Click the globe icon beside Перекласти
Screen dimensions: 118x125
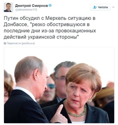pos(5,43)
